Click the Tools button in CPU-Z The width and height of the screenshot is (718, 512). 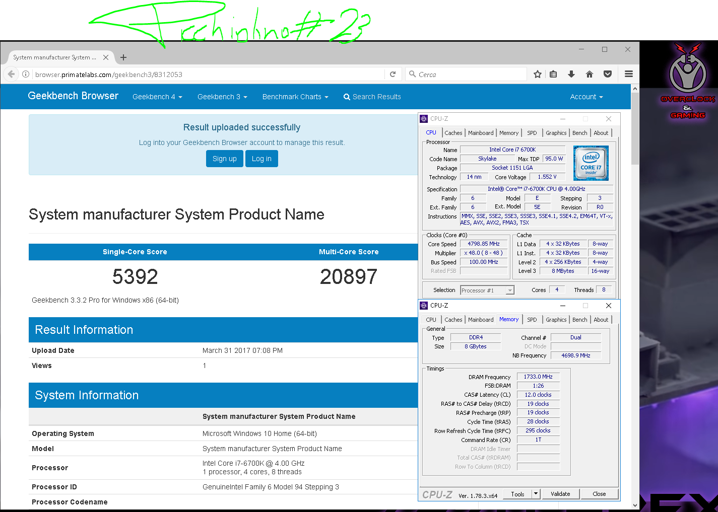point(518,494)
